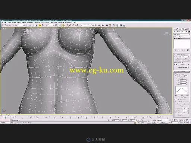Toggle the Lock Soft Selection checkbox
191x143 pixels.
[x=175, y=99]
